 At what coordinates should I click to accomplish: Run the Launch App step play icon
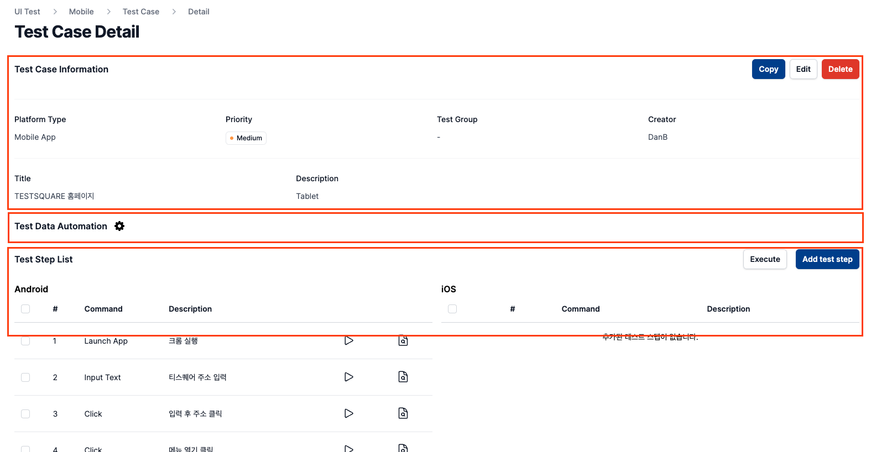349,340
